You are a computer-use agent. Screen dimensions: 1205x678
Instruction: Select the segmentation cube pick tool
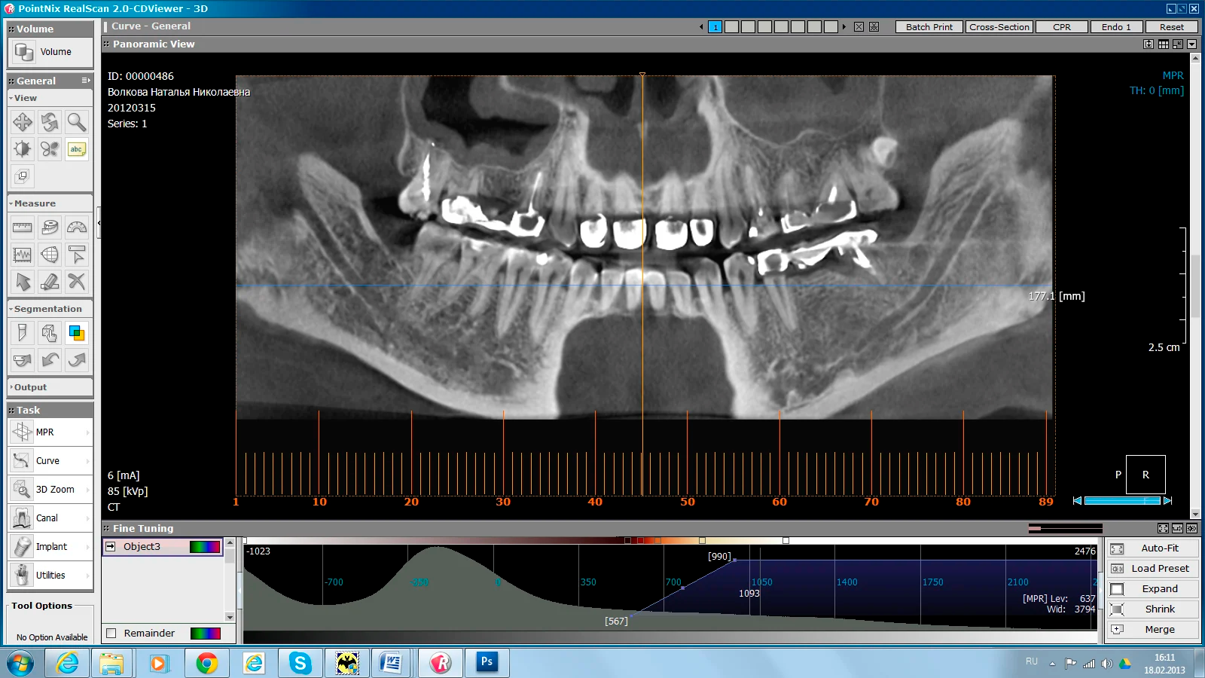click(x=50, y=333)
